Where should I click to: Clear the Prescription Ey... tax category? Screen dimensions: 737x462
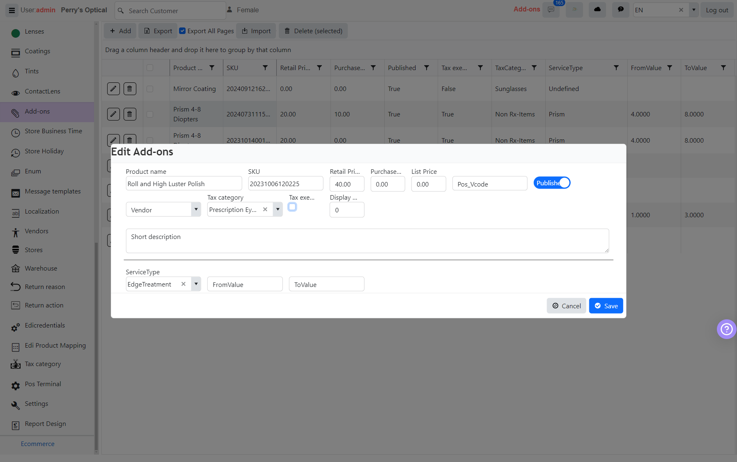coord(265,209)
